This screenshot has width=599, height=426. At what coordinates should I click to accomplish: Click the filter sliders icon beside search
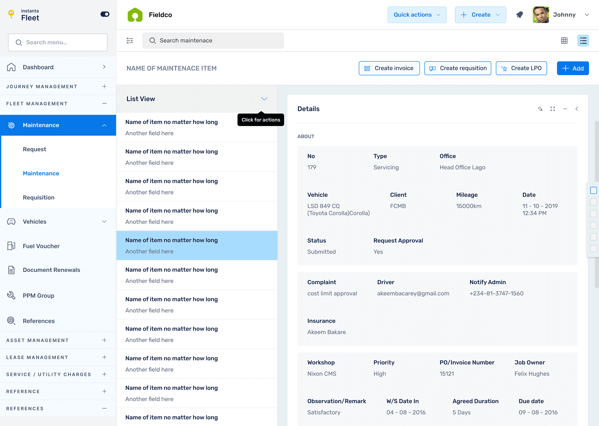click(130, 41)
